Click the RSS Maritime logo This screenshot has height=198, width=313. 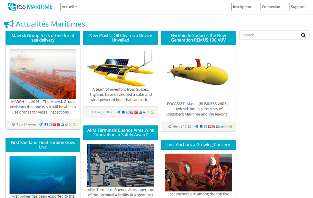coord(30,7)
